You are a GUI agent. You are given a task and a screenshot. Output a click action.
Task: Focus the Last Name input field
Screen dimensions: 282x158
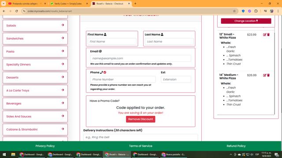pyautogui.click(x=169, y=42)
